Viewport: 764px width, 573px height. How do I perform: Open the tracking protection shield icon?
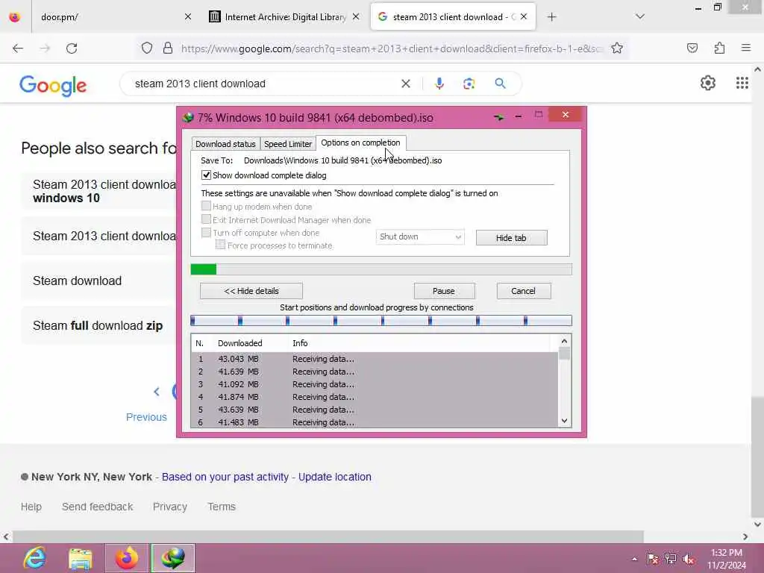(147, 48)
